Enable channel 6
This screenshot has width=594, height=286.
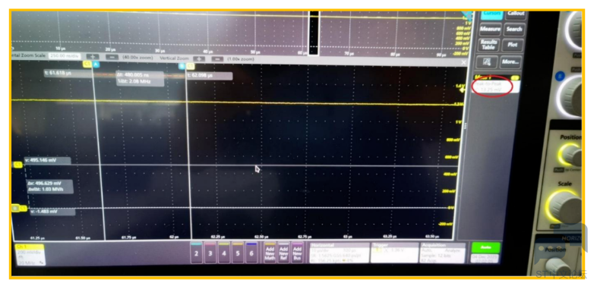click(251, 253)
